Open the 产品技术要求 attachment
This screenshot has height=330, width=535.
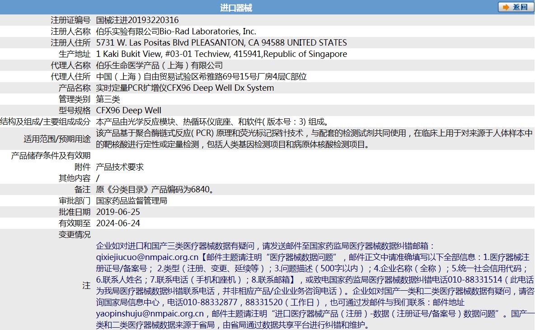tap(120, 167)
